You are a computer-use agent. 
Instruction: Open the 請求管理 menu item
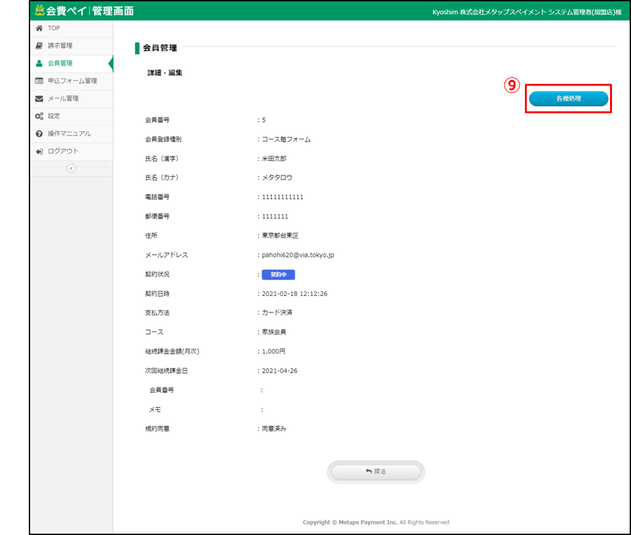tap(60, 46)
